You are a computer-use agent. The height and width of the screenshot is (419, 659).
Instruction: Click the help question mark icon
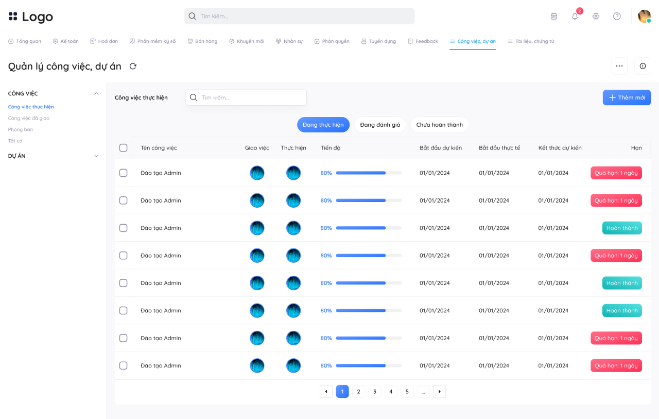tap(617, 16)
